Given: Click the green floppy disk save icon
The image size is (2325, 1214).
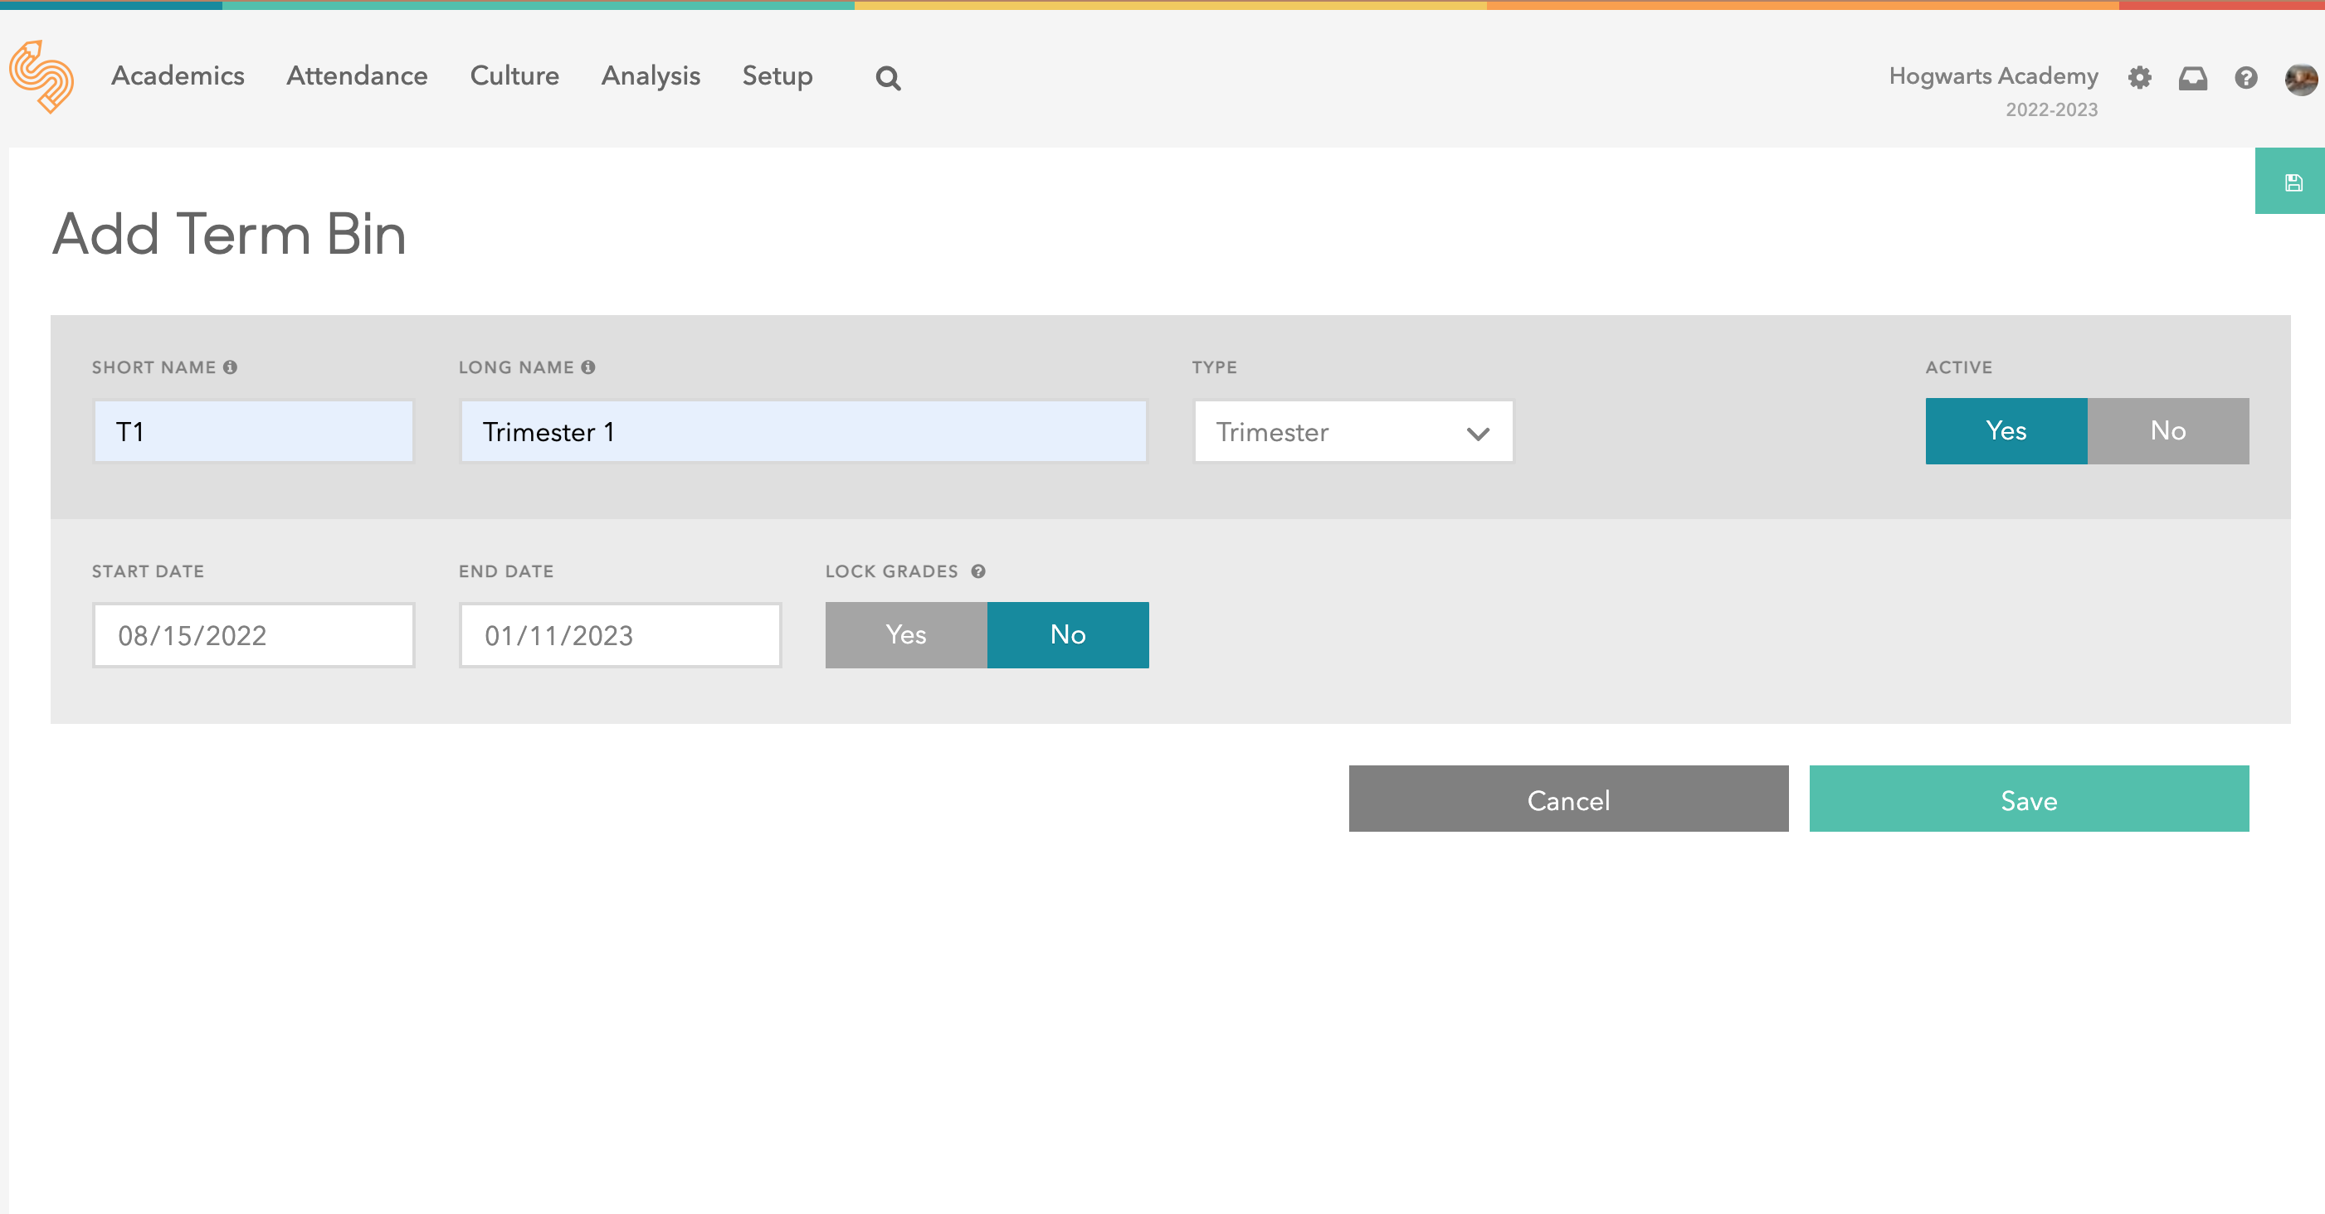Looking at the screenshot, I should pyautogui.click(x=2293, y=182).
